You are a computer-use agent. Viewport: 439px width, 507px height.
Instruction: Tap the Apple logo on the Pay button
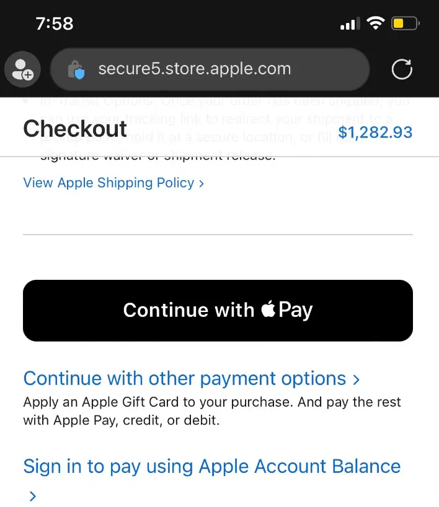click(x=268, y=310)
